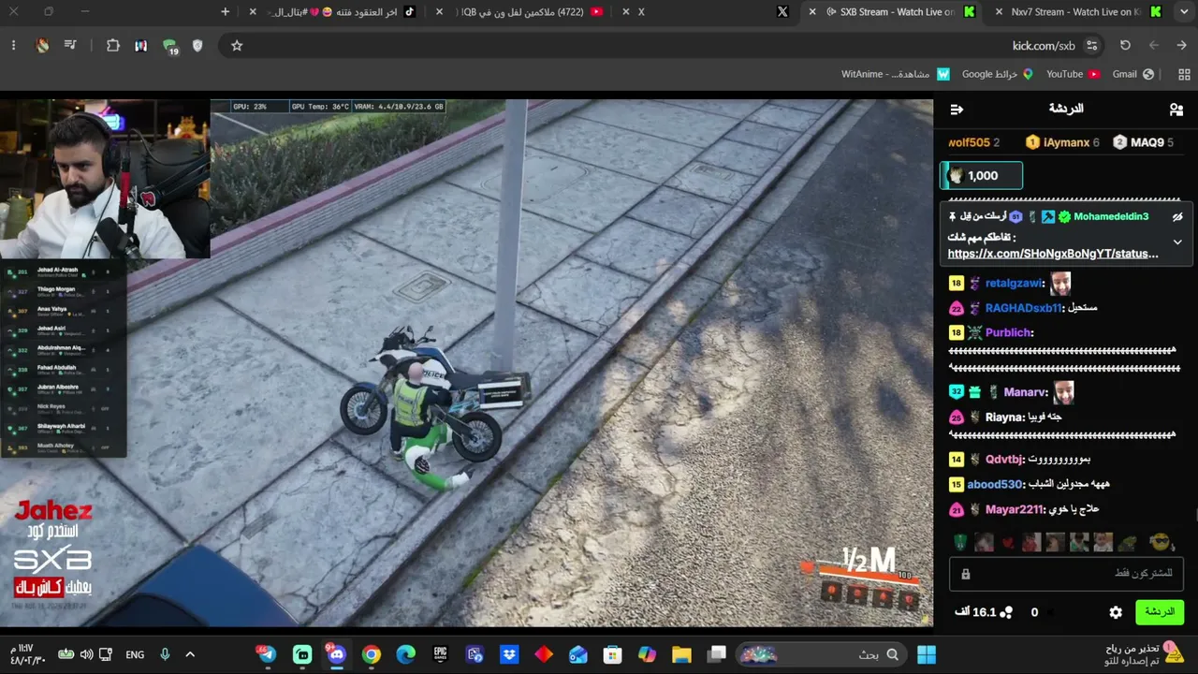Click username retalgzawi in chat
This screenshot has height=674, width=1198.
pos(1014,284)
